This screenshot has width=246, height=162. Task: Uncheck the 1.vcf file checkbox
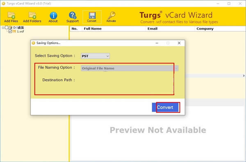pyautogui.click(x=10, y=32)
